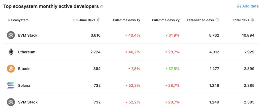Click Bitcoin's green 37,6% two-year change

(172, 69)
